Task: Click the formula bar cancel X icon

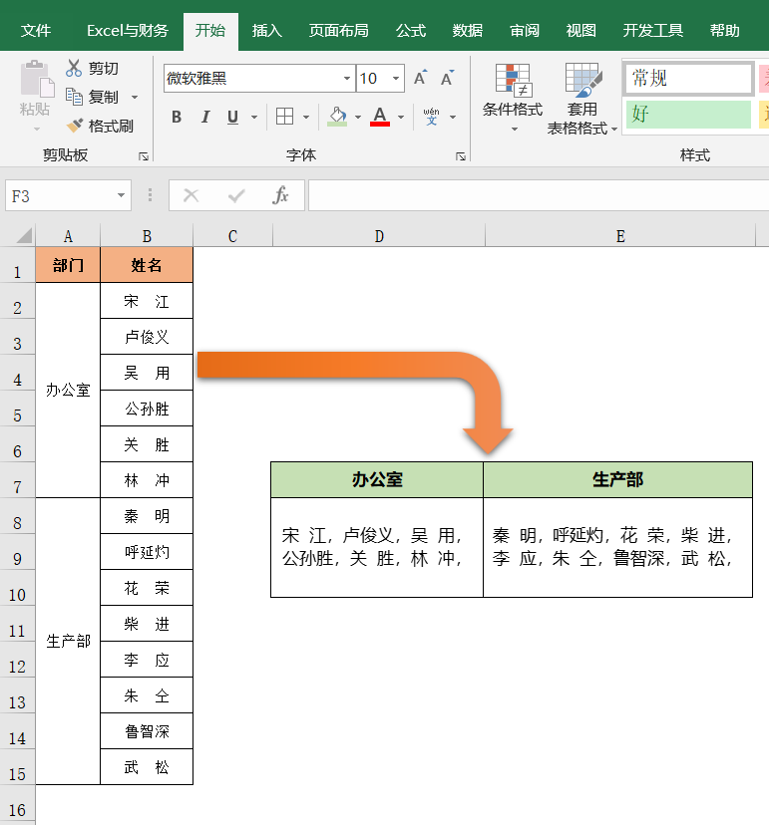Action: (191, 195)
